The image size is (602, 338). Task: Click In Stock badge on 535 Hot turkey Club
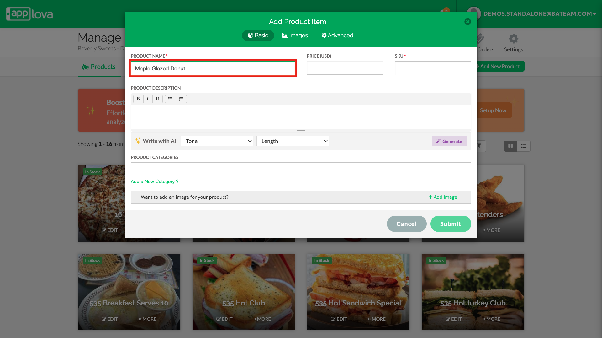pyautogui.click(x=436, y=260)
